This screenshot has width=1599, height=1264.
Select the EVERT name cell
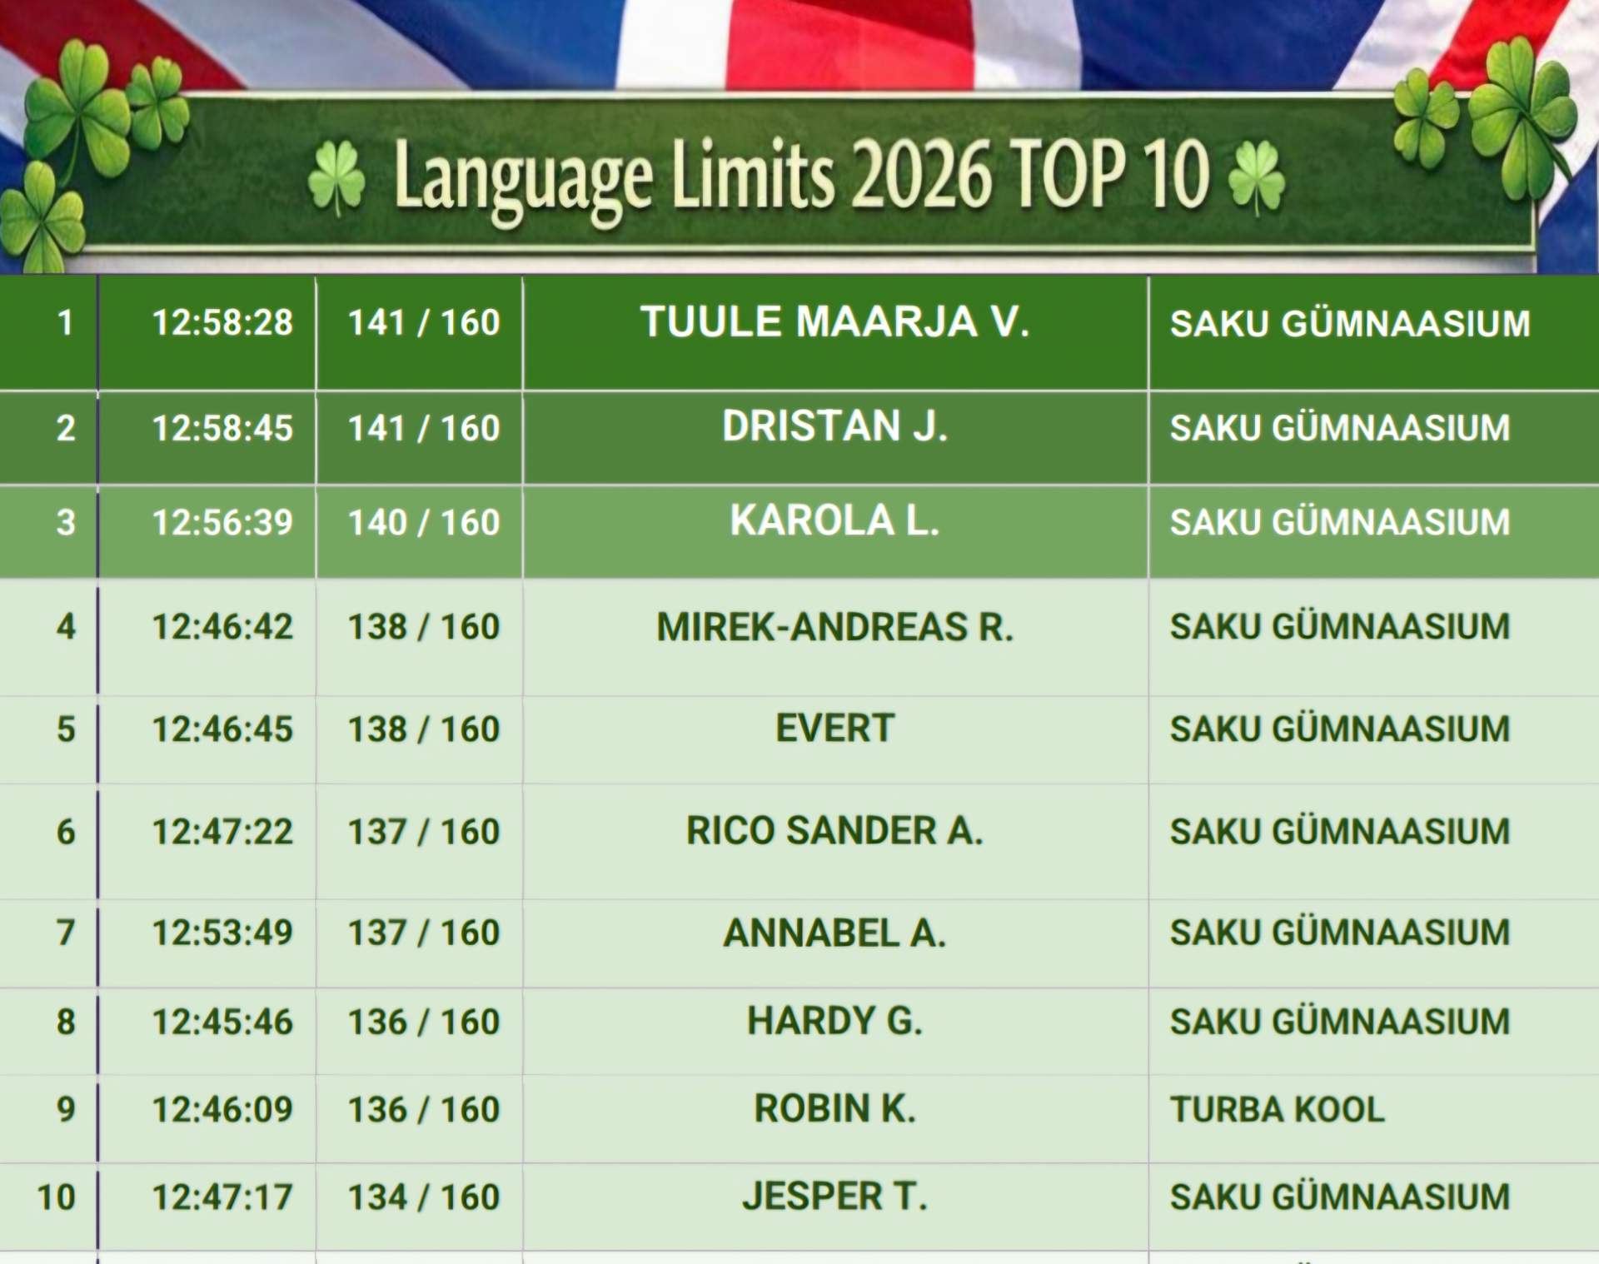tap(834, 729)
